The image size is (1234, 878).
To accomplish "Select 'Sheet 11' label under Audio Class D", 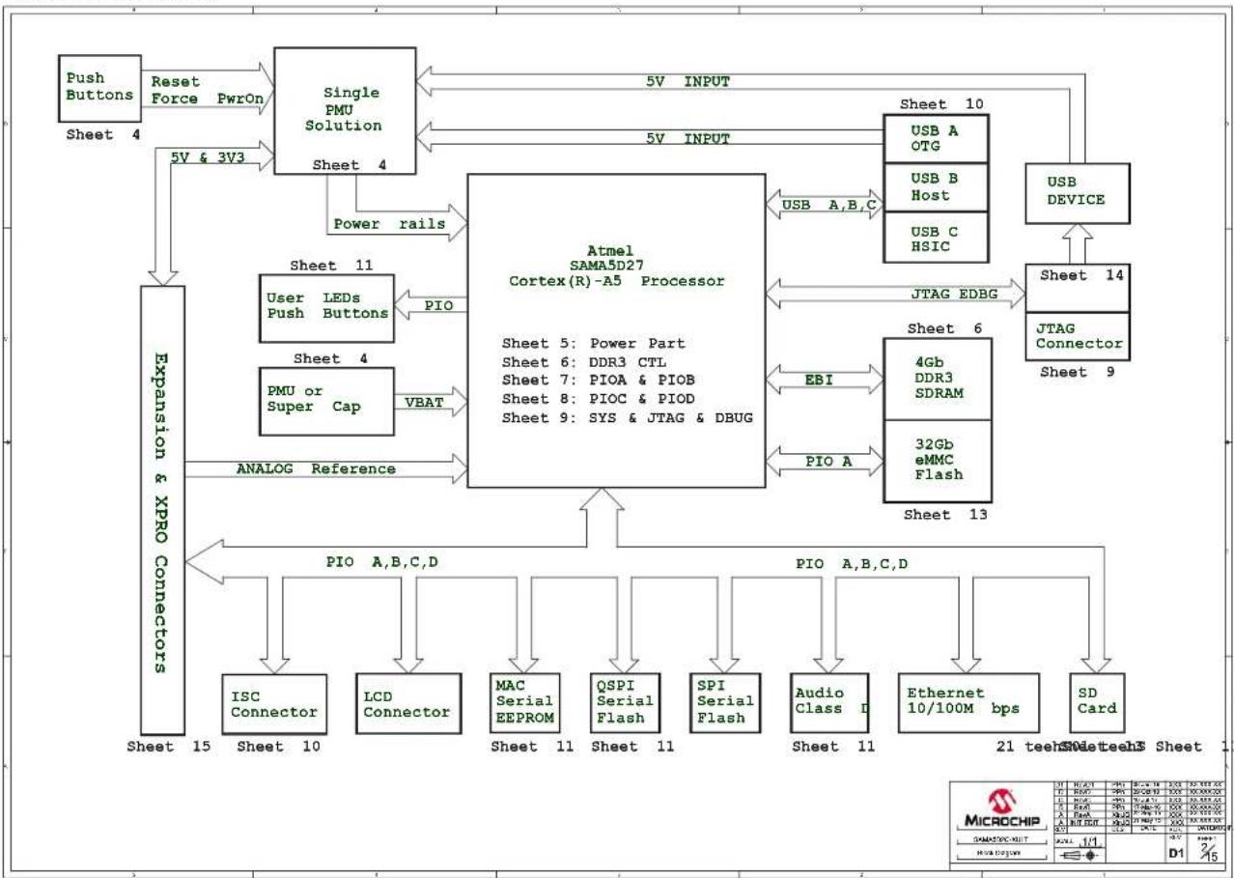I will pyautogui.click(x=833, y=746).
